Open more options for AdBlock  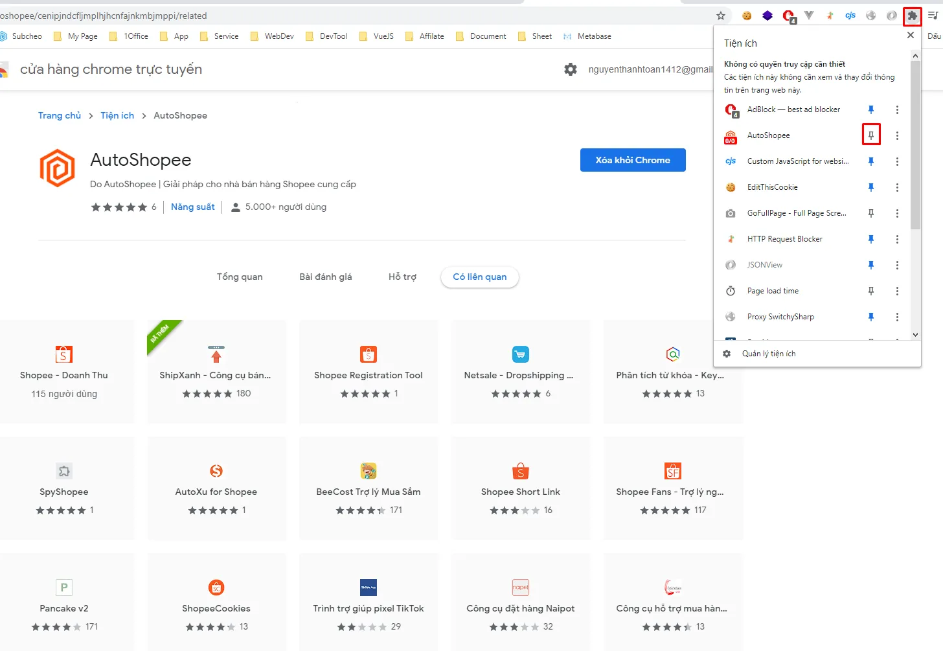click(x=897, y=109)
